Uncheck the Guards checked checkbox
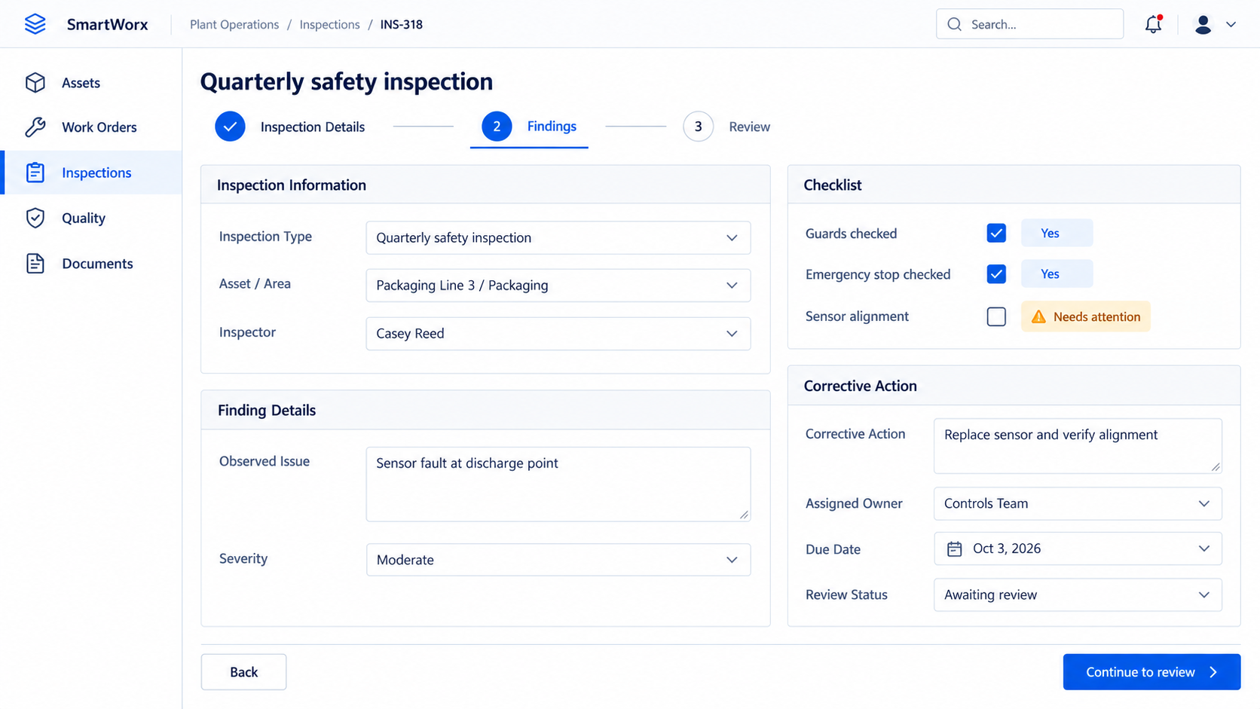Viewport: 1260px width, 709px height. pos(996,234)
